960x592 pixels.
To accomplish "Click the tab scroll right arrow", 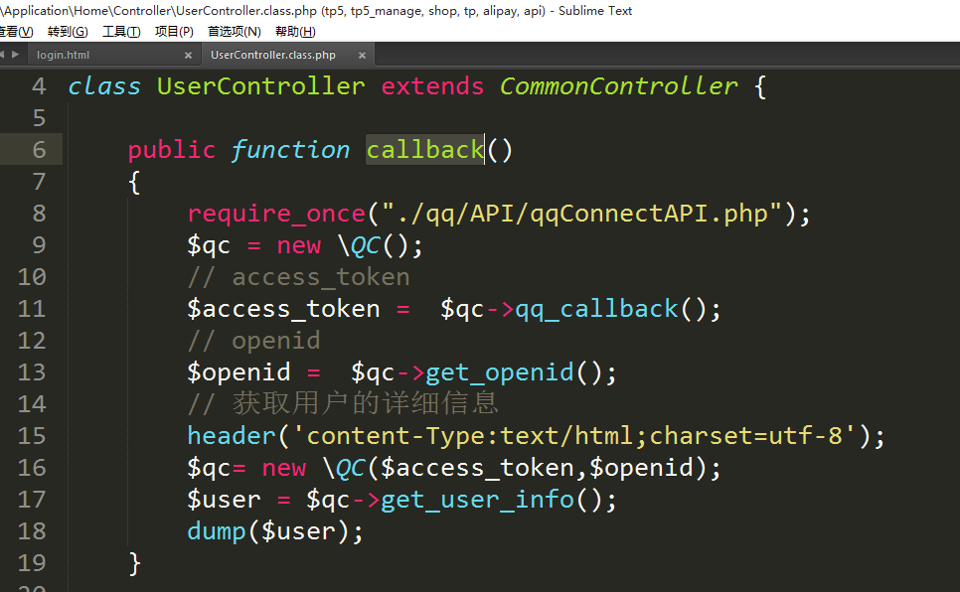I will pos(14,55).
